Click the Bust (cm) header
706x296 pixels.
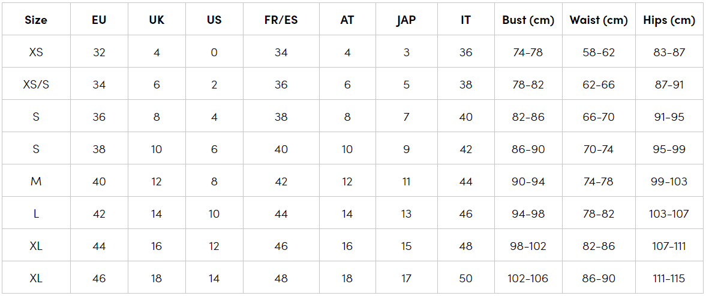pyautogui.click(x=528, y=20)
